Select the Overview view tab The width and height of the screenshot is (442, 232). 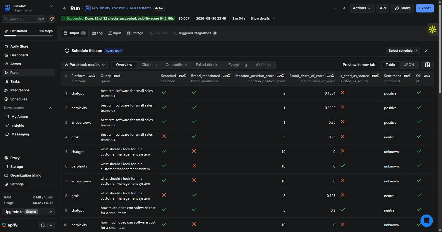[124, 65]
